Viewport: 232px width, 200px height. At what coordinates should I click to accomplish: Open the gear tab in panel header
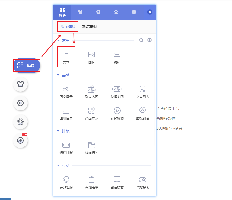(x=98, y=12)
